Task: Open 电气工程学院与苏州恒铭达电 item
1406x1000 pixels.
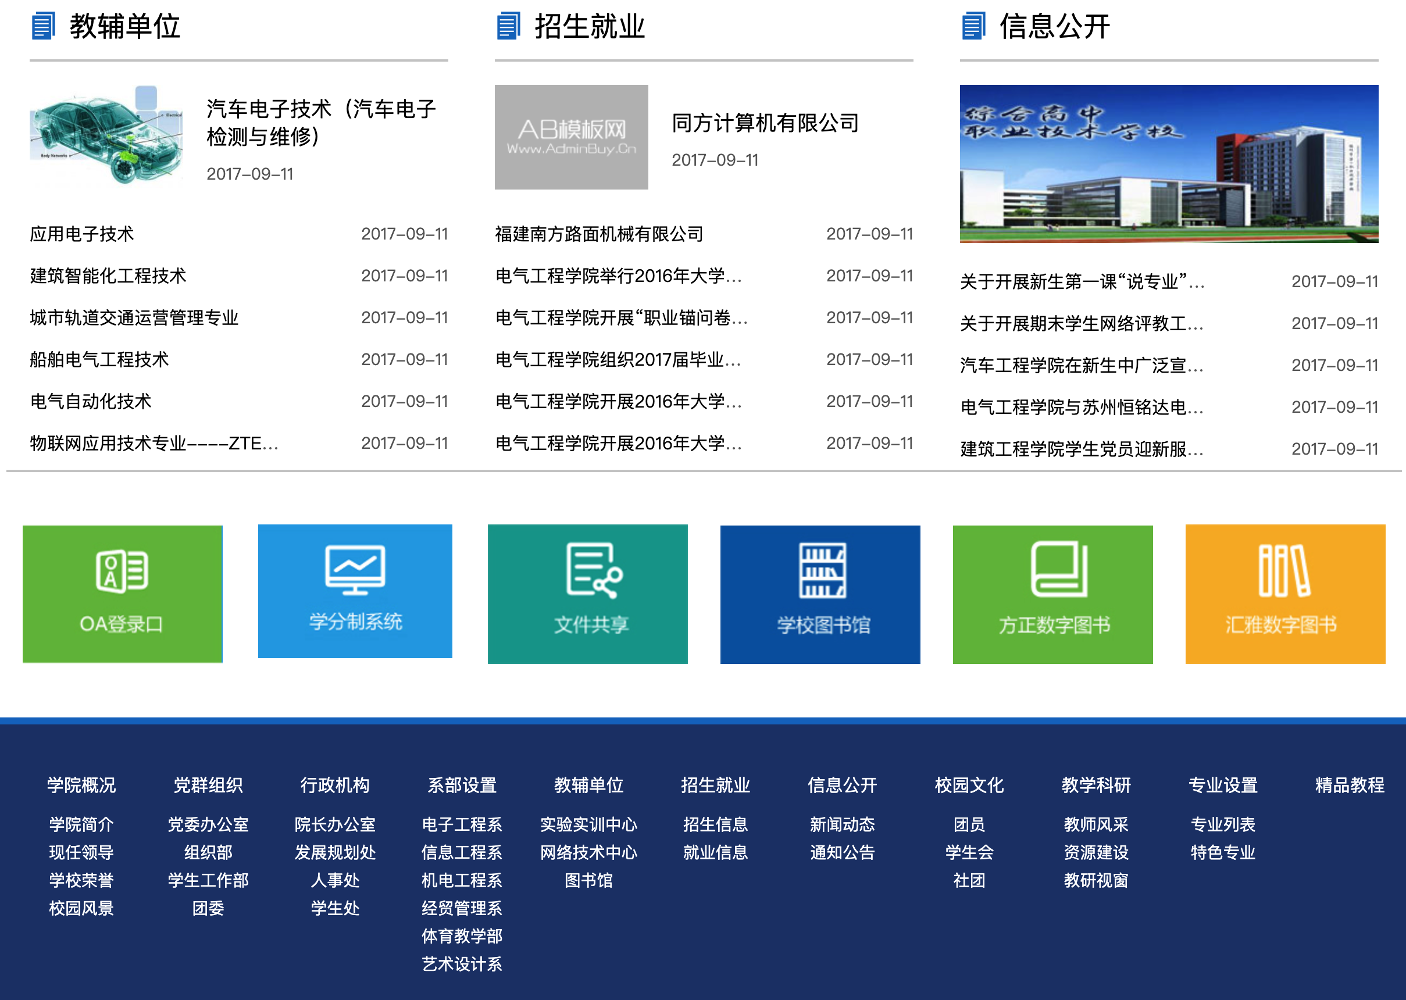Action: [1082, 407]
